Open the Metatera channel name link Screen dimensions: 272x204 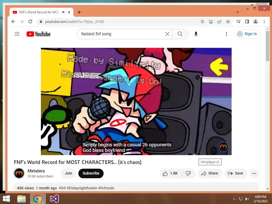36,171
